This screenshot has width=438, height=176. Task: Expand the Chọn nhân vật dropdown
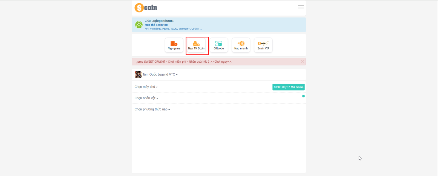coord(146,98)
